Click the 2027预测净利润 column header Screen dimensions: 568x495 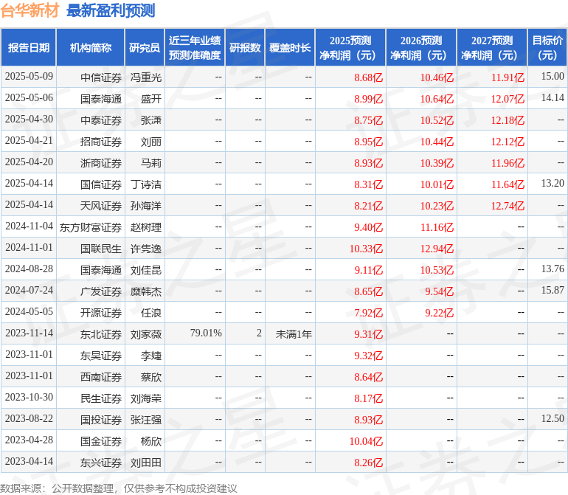pos(492,48)
